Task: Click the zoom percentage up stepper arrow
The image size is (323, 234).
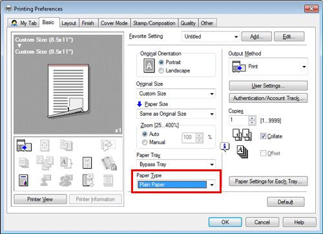Action: [x=200, y=136]
